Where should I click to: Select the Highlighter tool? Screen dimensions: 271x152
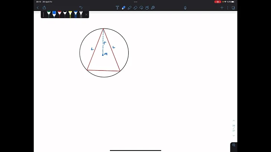click(x=129, y=8)
